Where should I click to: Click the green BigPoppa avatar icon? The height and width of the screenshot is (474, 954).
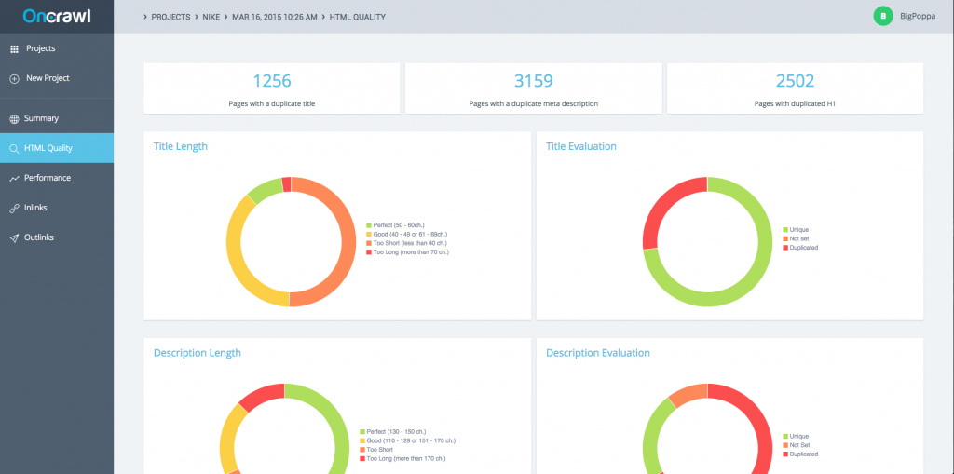pos(883,17)
